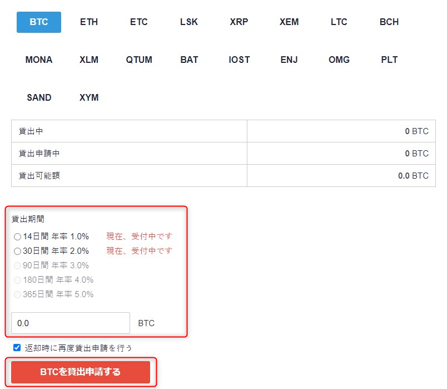Select the LTC currency tab

(x=339, y=22)
